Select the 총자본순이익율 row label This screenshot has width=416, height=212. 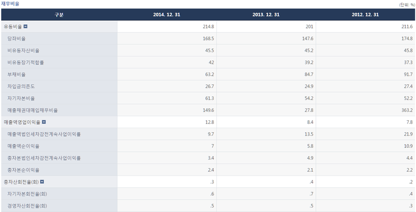24,170
